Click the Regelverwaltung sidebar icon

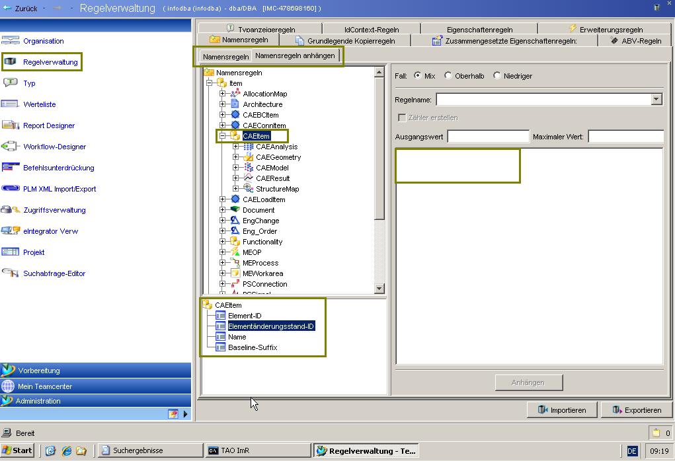pyautogui.click(x=11, y=62)
